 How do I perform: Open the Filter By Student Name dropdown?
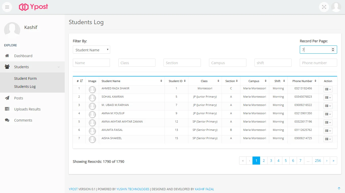(x=91, y=50)
